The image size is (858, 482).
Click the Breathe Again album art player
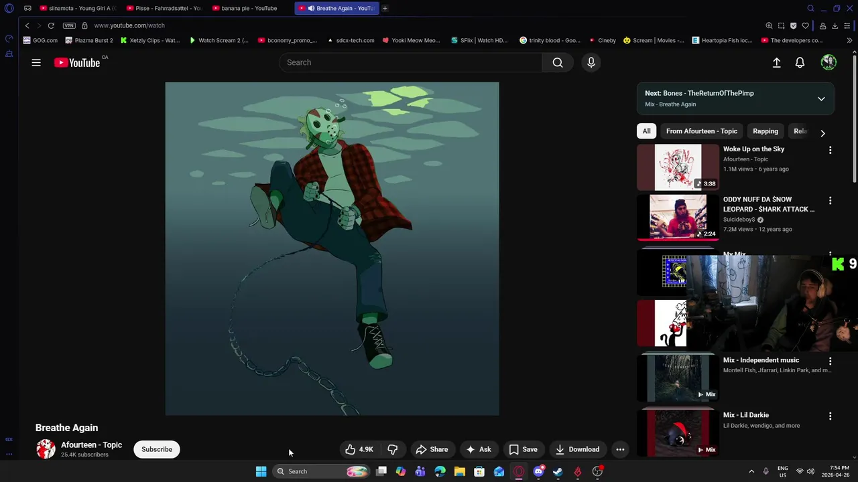pyautogui.click(x=332, y=248)
